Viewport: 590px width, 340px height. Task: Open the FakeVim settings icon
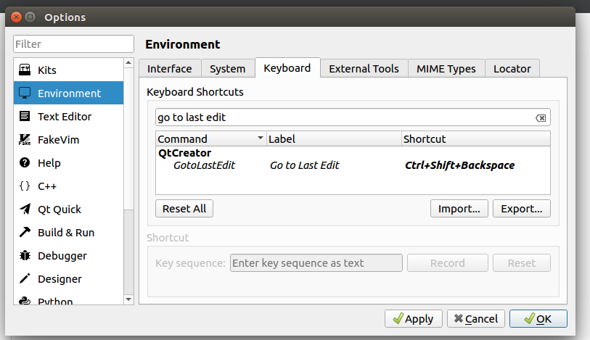click(25, 140)
